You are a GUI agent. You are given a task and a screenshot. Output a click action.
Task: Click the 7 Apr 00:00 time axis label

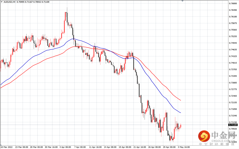(x=80, y=147)
